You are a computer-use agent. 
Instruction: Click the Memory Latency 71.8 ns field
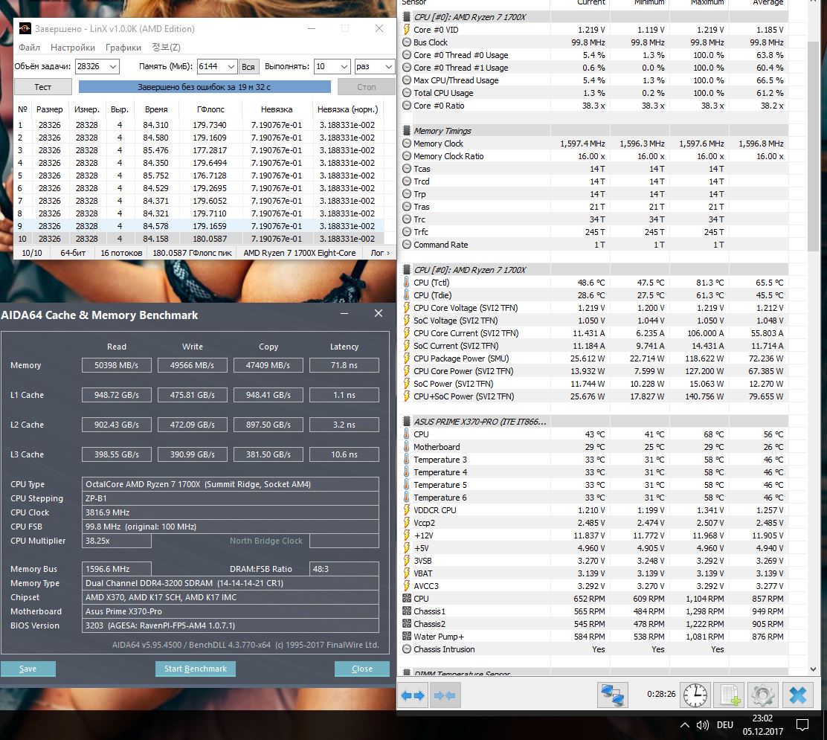pyautogui.click(x=344, y=365)
